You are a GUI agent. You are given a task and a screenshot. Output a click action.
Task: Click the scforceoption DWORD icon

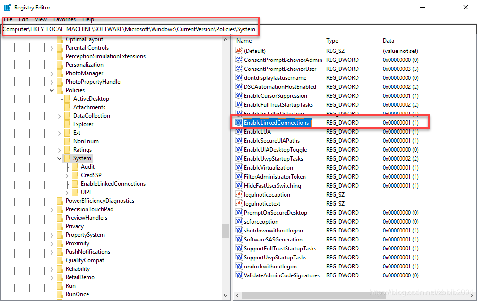tap(239, 221)
